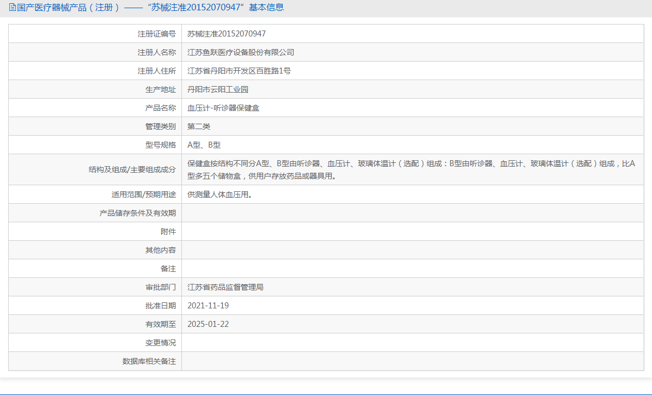652x395 pixels.
Task: Click the value 江苏省药品监督管理局
Action: (x=226, y=287)
